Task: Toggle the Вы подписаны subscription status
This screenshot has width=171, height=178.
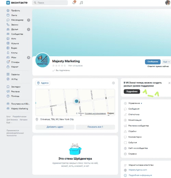Action: tap(61, 71)
